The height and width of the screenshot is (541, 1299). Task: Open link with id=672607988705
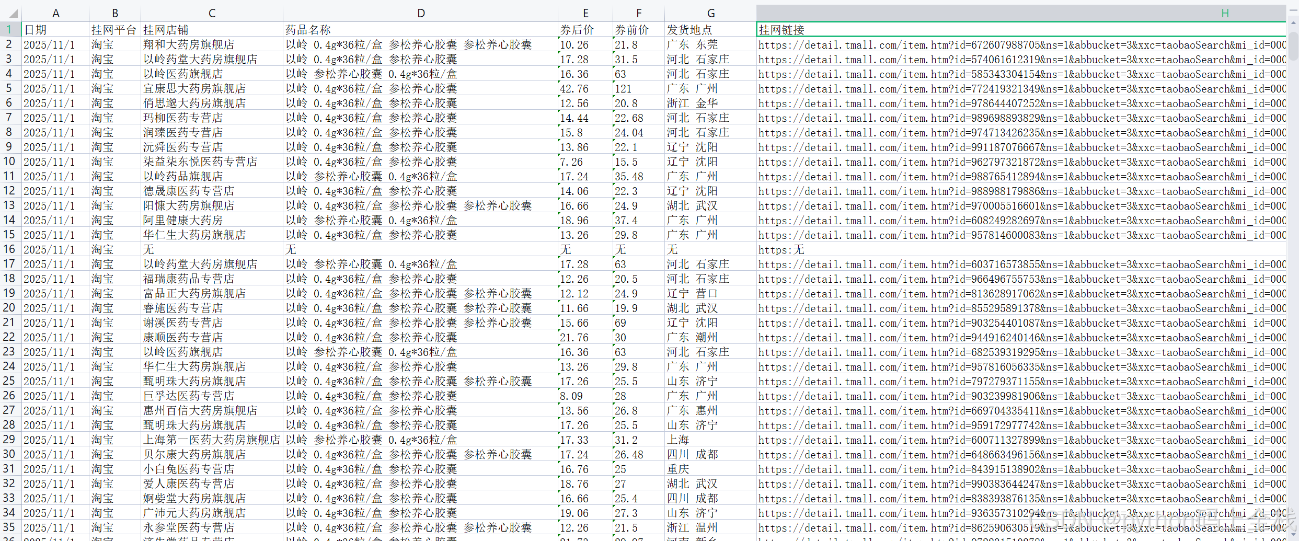click(x=1021, y=44)
